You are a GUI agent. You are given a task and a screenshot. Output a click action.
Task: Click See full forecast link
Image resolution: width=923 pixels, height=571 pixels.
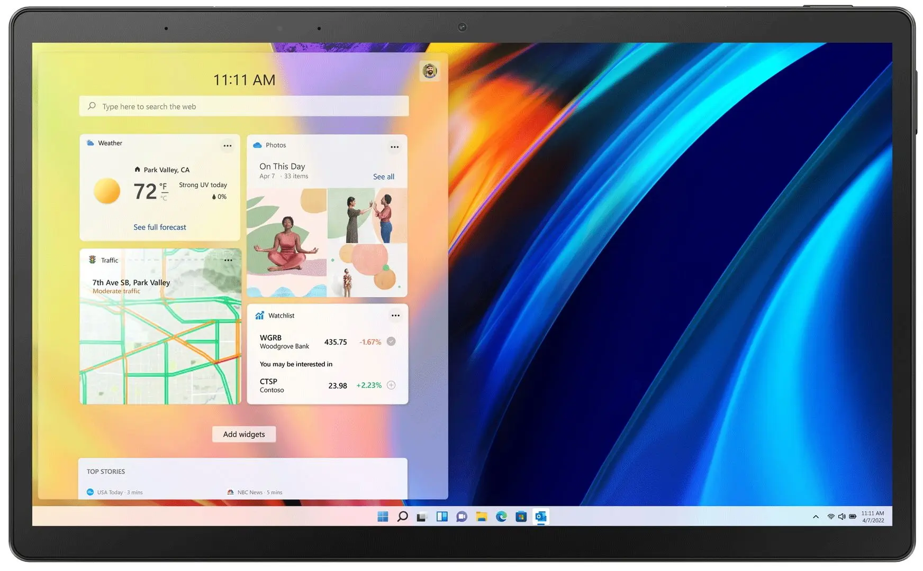coord(160,227)
